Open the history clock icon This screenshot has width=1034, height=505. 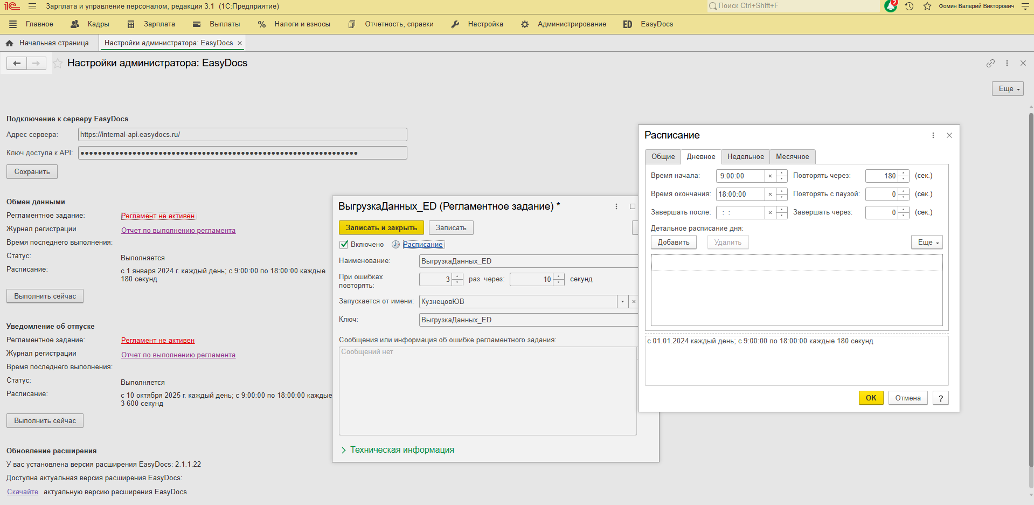909,6
